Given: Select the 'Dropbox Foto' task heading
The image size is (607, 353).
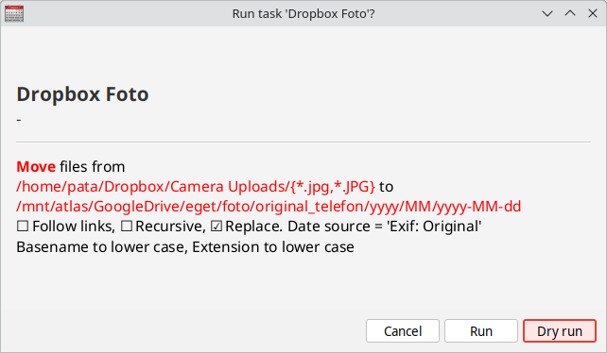Looking at the screenshot, I should (x=82, y=94).
